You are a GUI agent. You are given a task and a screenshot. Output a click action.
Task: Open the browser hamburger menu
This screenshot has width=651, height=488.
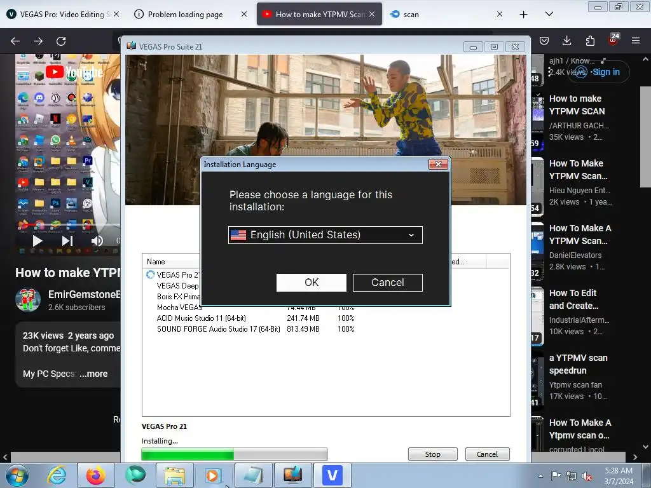[x=636, y=41]
